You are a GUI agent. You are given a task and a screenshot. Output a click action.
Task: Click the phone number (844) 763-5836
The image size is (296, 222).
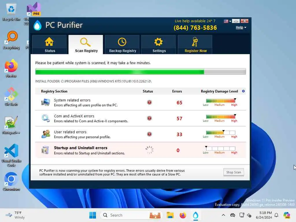click(195, 28)
